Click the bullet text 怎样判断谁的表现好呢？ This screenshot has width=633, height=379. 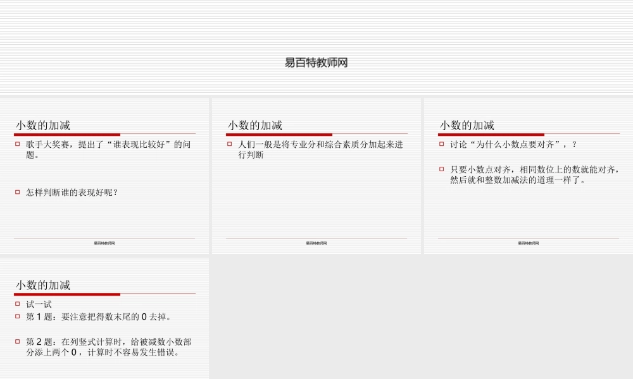(x=72, y=193)
